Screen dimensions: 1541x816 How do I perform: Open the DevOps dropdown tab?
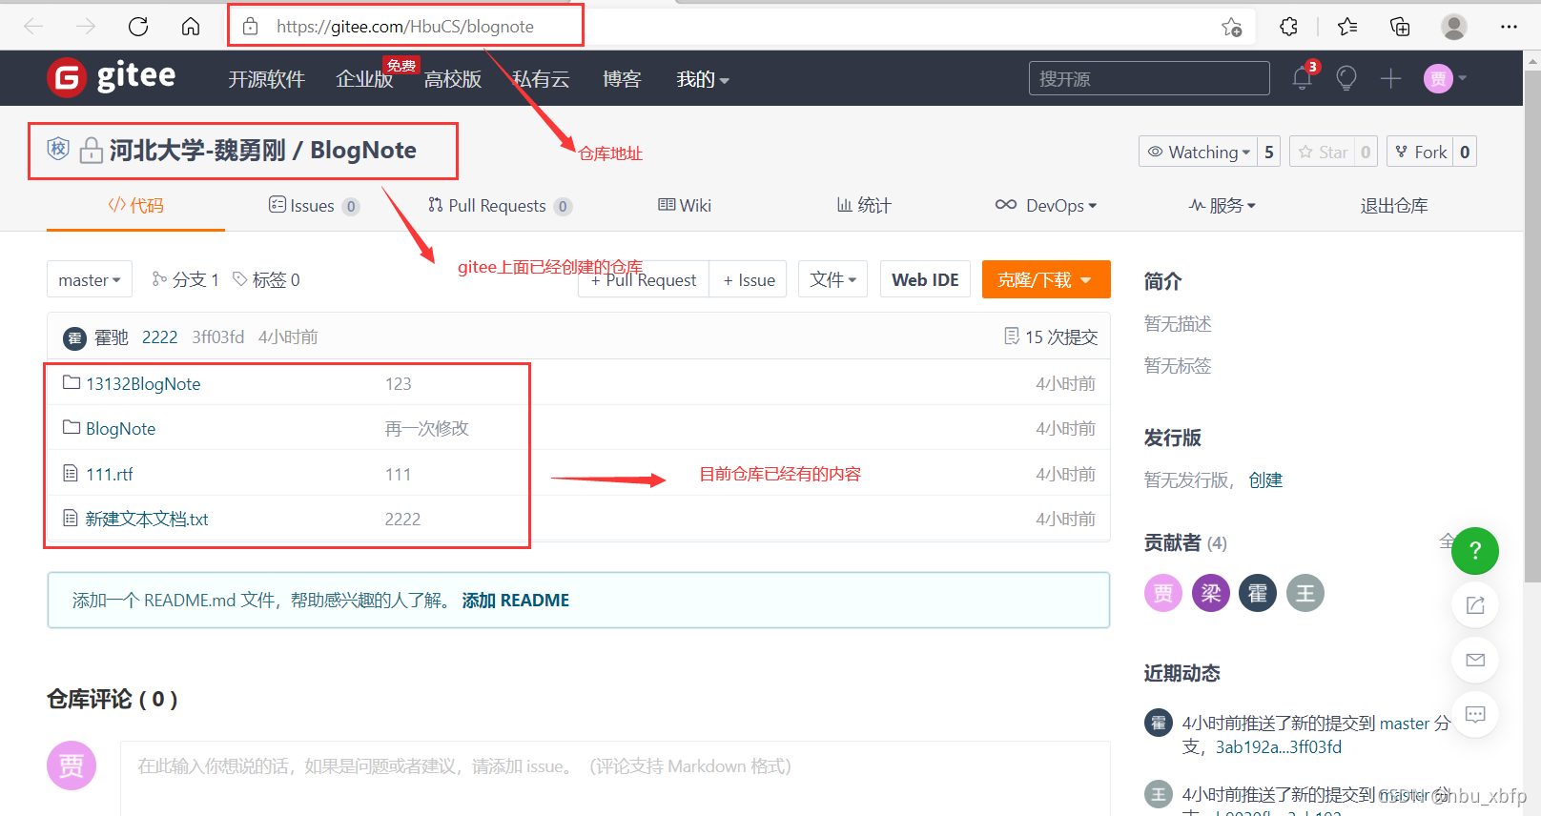(1046, 205)
